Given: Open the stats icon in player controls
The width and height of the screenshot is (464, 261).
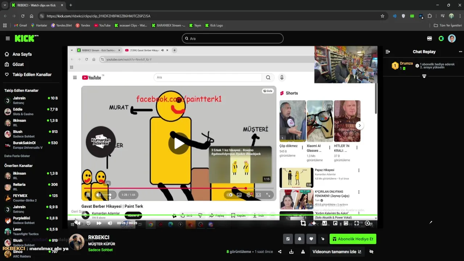Looking at the screenshot, I should pos(324,223).
